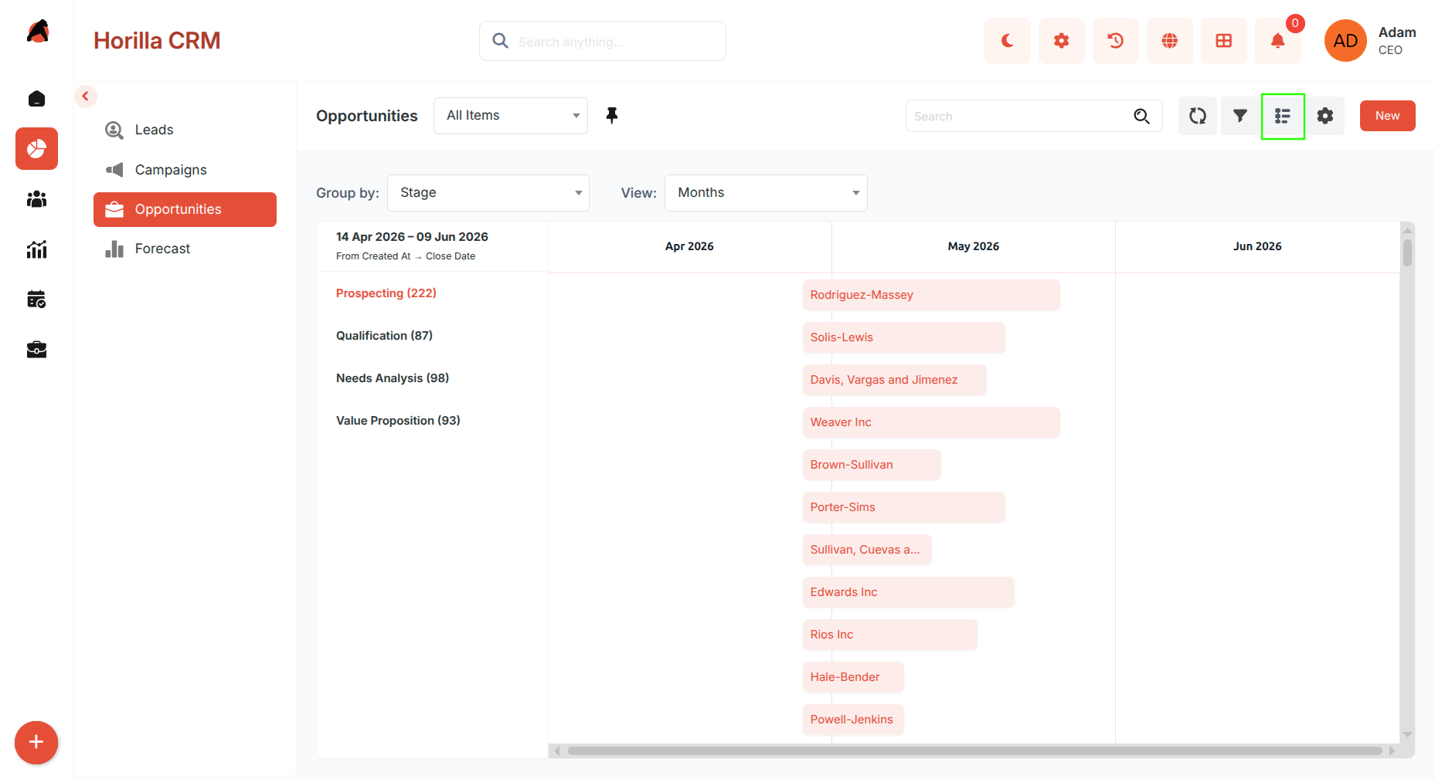Reload opportunities with refresh icon
The height and width of the screenshot is (779, 1435).
[1198, 116]
